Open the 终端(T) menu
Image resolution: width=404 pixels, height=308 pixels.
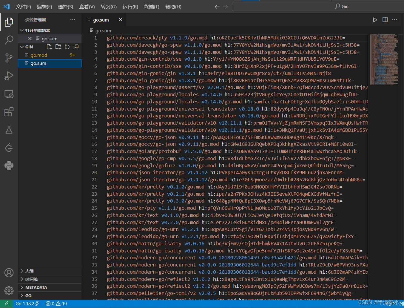click(152, 7)
